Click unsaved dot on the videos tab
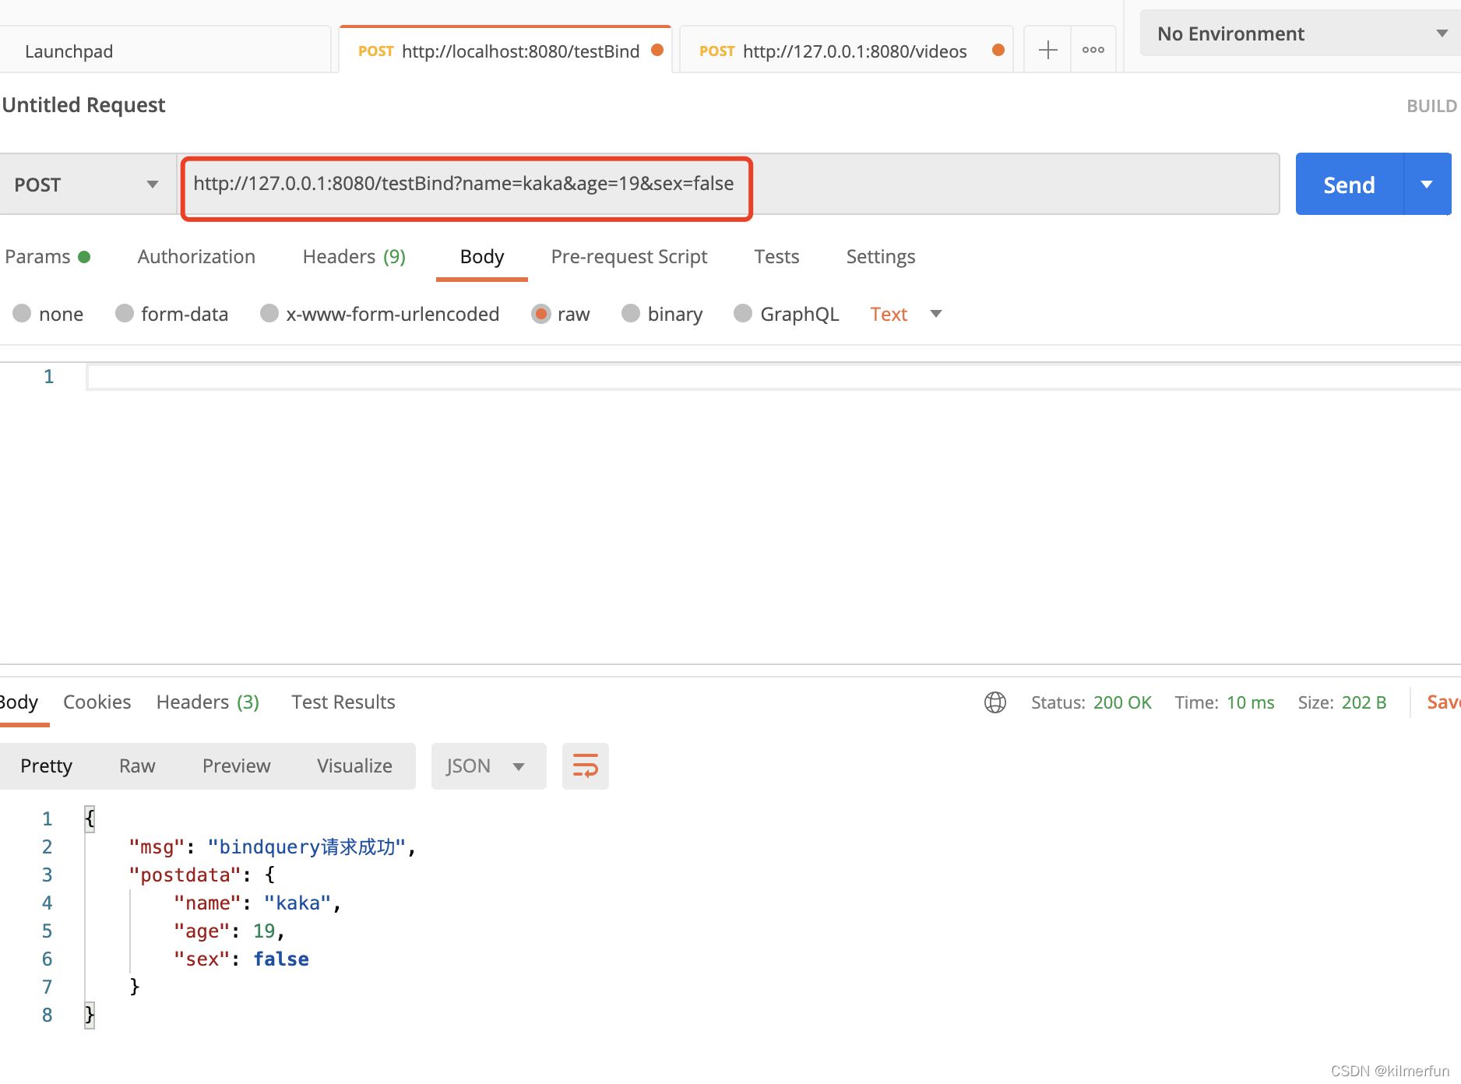 (x=998, y=51)
